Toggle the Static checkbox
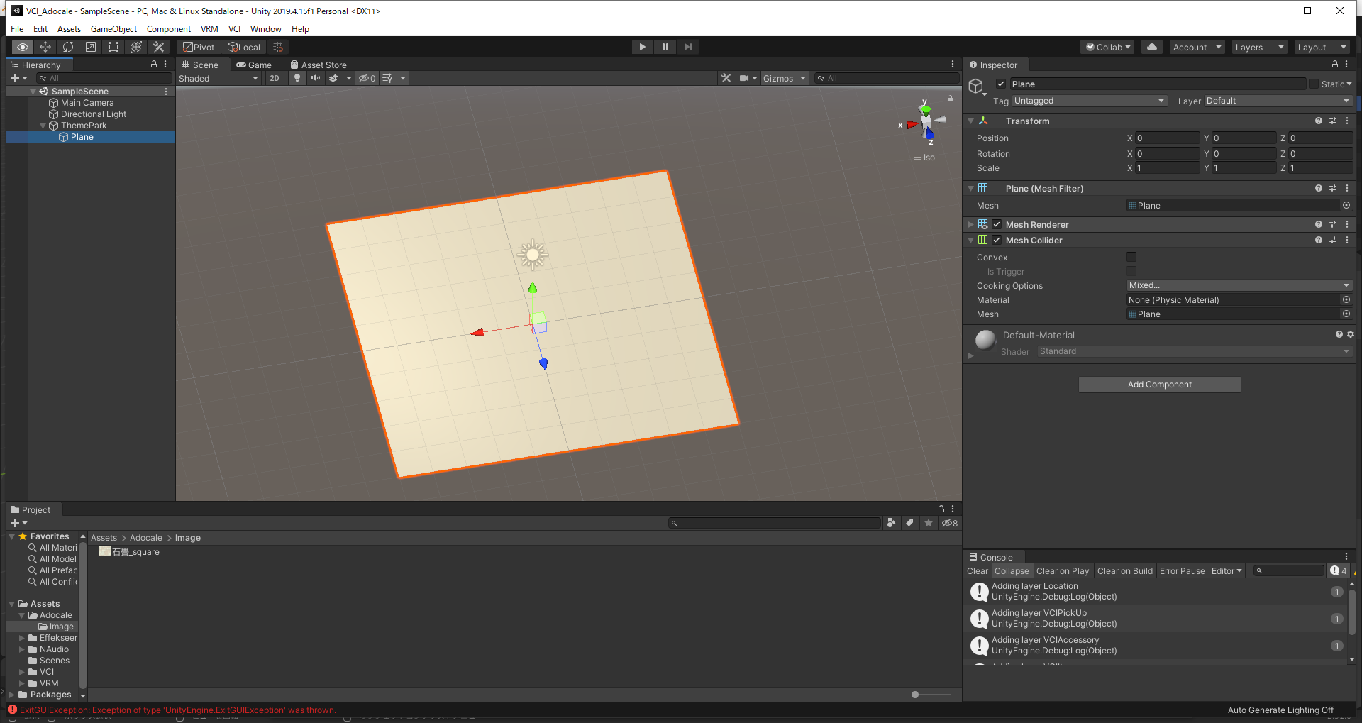Image resolution: width=1362 pixels, height=723 pixels. pos(1314,84)
